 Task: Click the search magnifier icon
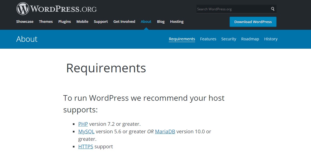pyautogui.click(x=273, y=9)
